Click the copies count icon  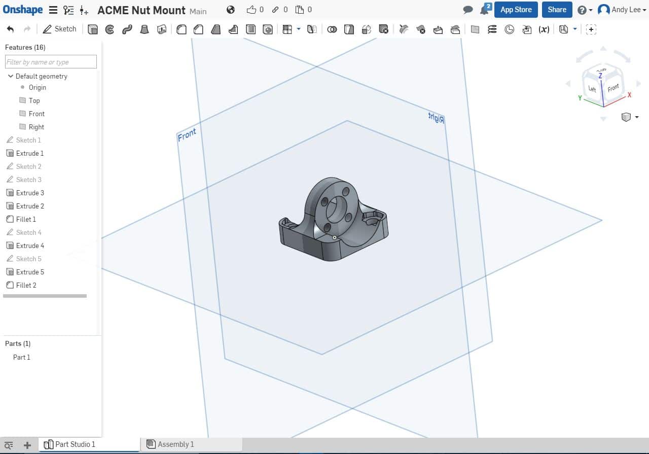pyautogui.click(x=299, y=10)
